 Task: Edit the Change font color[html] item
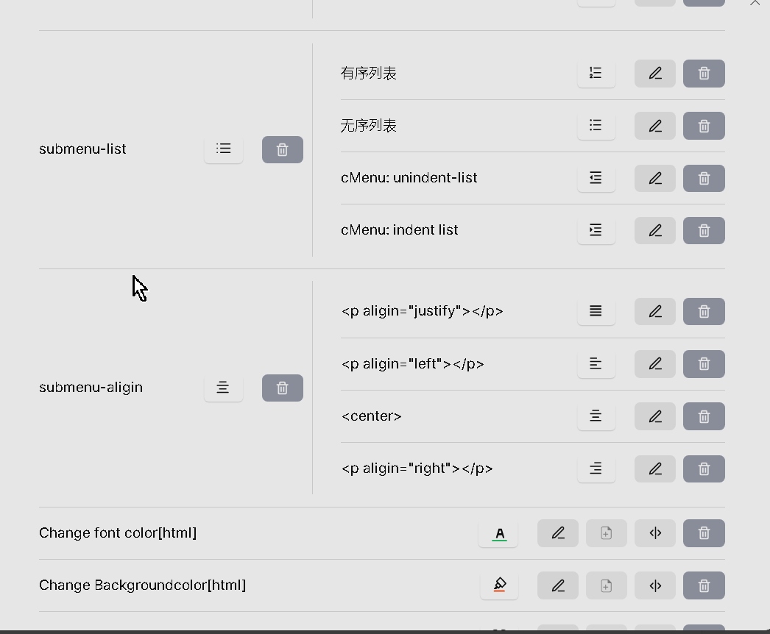pos(558,533)
